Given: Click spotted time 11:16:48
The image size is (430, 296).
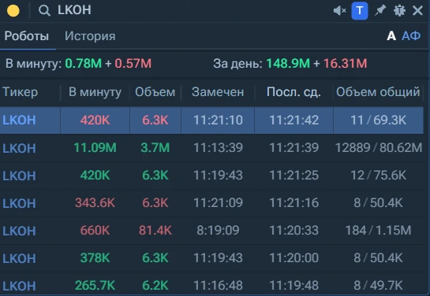Looking at the screenshot, I should tap(218, 286).
